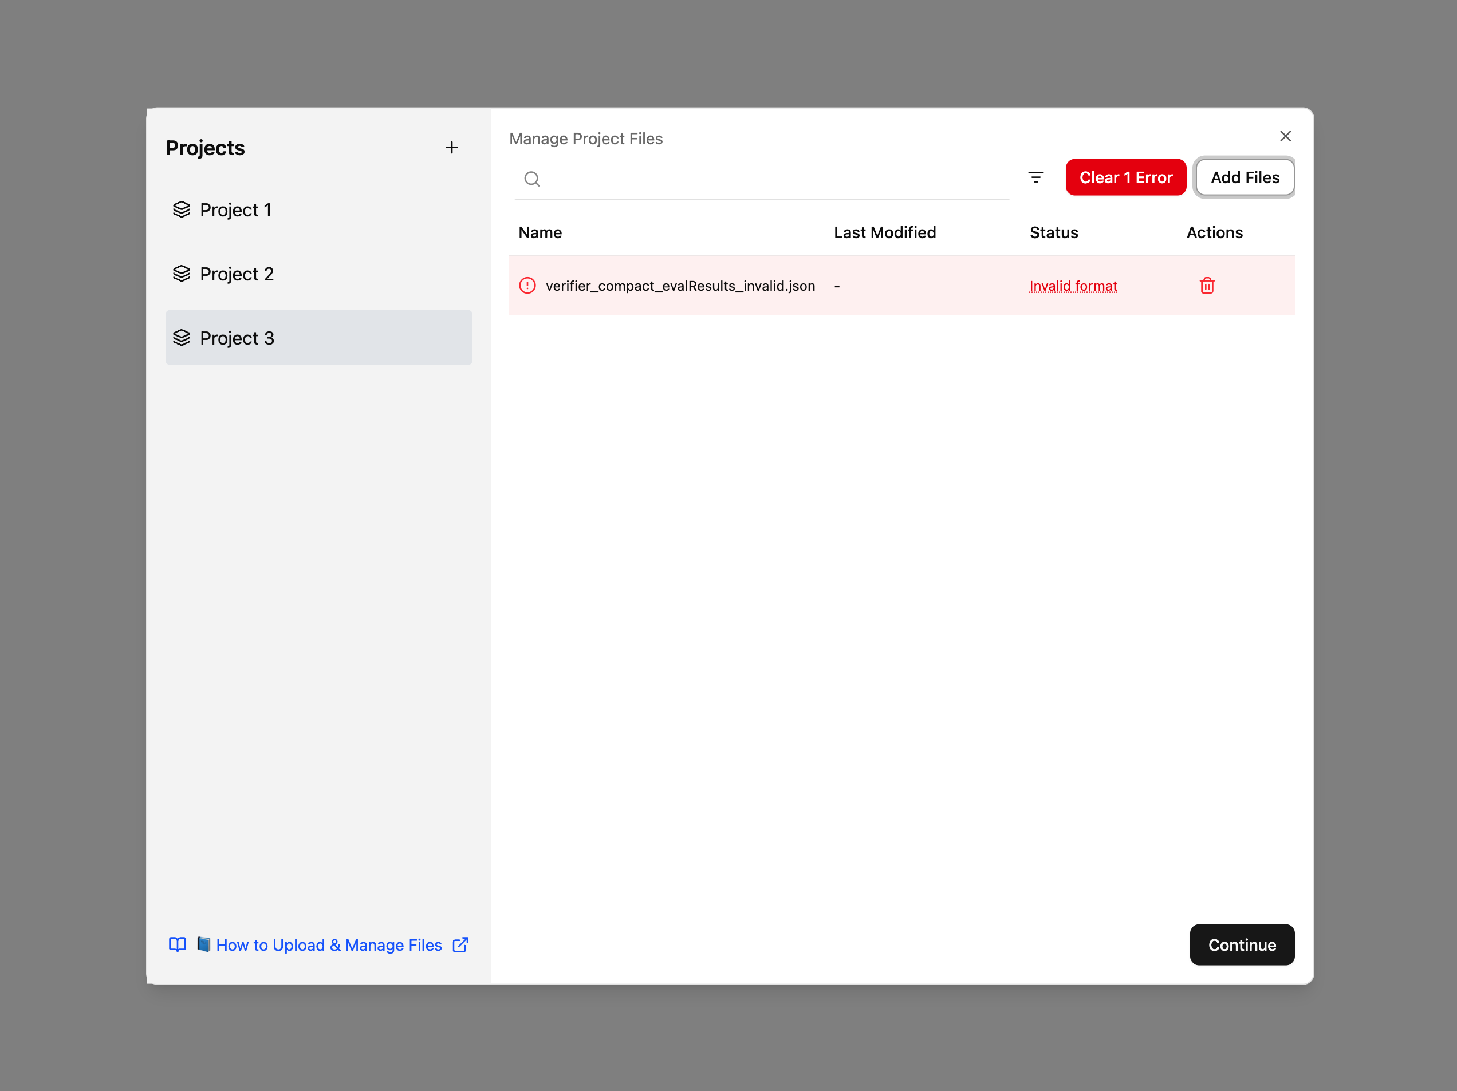This screenshot has height=1091, width=1457.
Task: Select Project 1 in sidebar
Action: [236, 210]
